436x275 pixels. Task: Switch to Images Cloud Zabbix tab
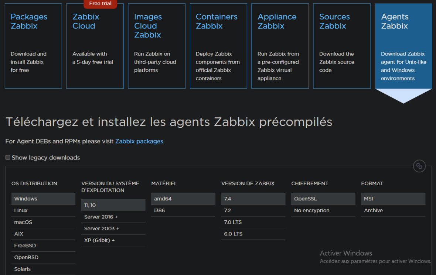(x=157, y=46)
